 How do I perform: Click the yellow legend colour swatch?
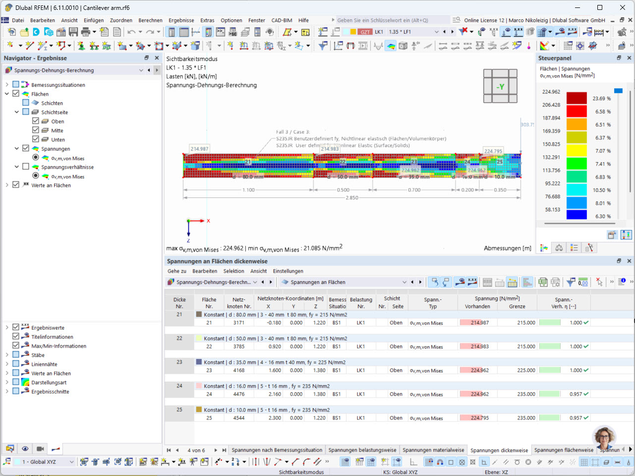577,150
